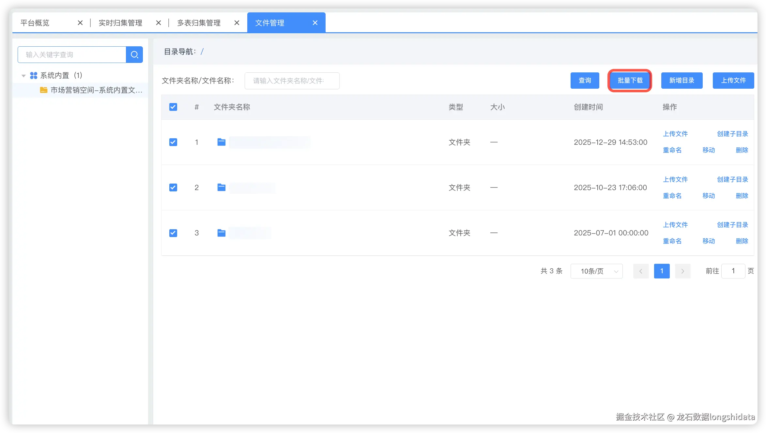Image resolution: width=766 pixels, height=433 pixels.
Task: Click the yellow folder icon in tree
Action: pyautogui.click(x=43, y=90)
